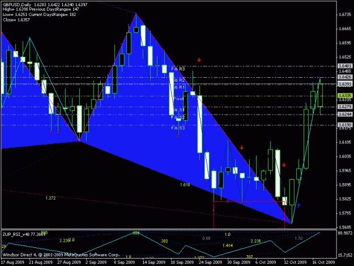The width and height of the screenshot is (354, 266).
Task: Click the 1.6481 price tag on axis
Action: point(345,66)
